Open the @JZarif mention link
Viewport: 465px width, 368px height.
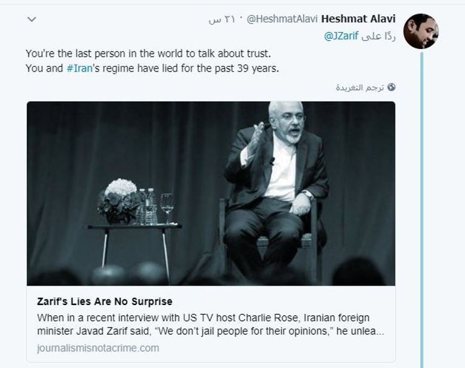[x=341, y=36]
